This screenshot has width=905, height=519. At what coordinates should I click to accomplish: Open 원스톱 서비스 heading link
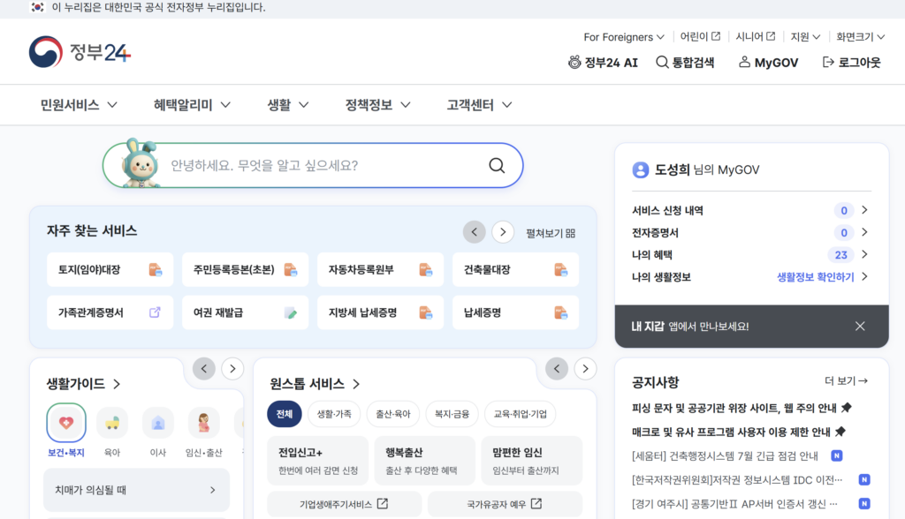316,384
